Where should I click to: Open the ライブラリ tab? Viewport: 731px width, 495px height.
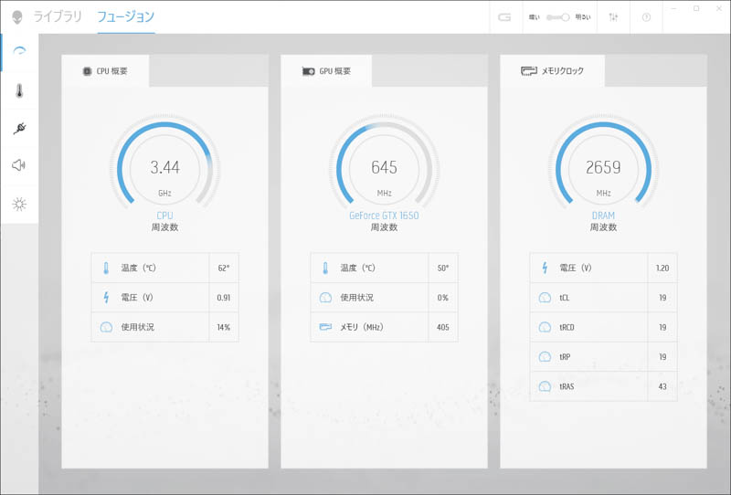point(57,16)
